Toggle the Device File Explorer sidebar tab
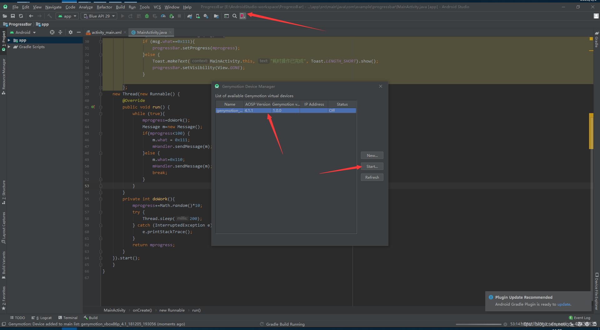600x330 pixels. 597,291
